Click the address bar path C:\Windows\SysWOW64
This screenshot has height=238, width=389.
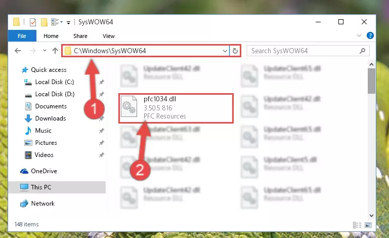click(x=110, y=51)
